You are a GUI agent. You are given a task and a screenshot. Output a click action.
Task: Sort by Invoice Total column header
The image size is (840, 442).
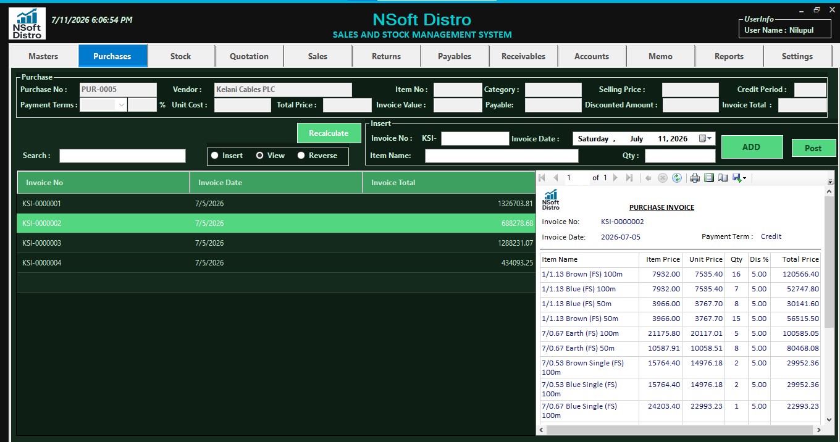pyautogui.click(x=449, y=183)
